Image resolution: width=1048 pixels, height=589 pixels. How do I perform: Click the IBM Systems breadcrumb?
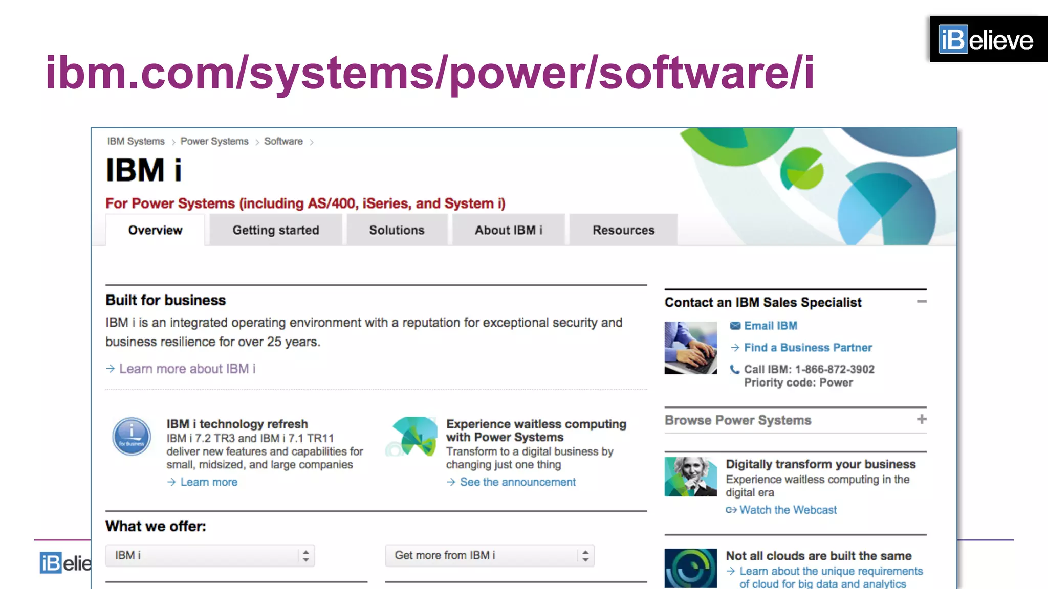coord(136,141)
